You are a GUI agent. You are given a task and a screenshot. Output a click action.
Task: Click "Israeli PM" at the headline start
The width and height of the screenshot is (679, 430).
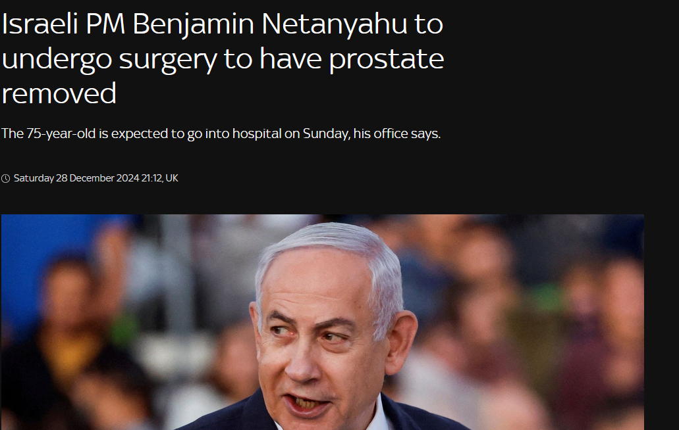(x=64, y=24)
